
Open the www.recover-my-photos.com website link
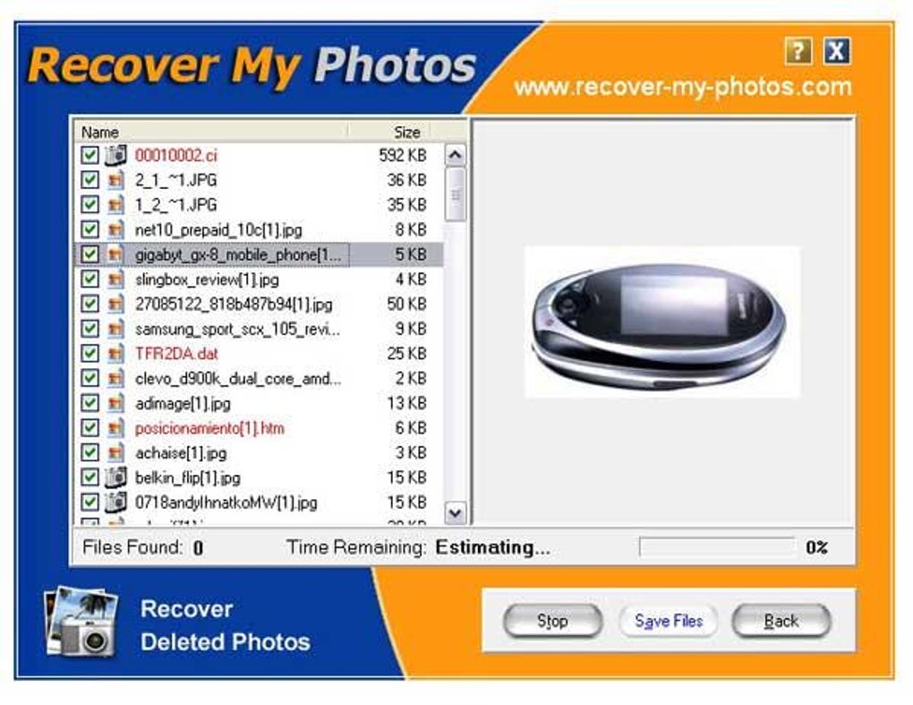[683, 88]
